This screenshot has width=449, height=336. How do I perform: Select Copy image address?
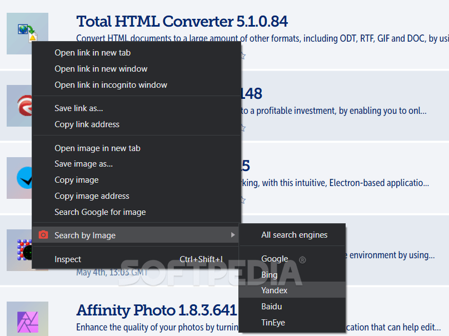[136, 195]
